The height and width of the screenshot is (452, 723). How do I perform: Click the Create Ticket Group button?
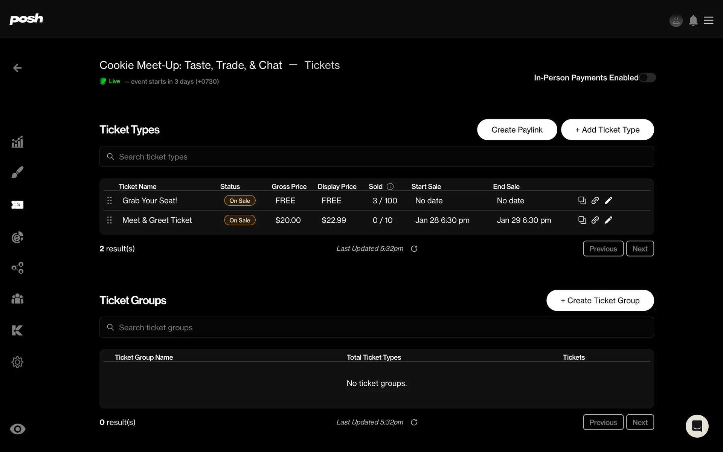coord(600,300)
